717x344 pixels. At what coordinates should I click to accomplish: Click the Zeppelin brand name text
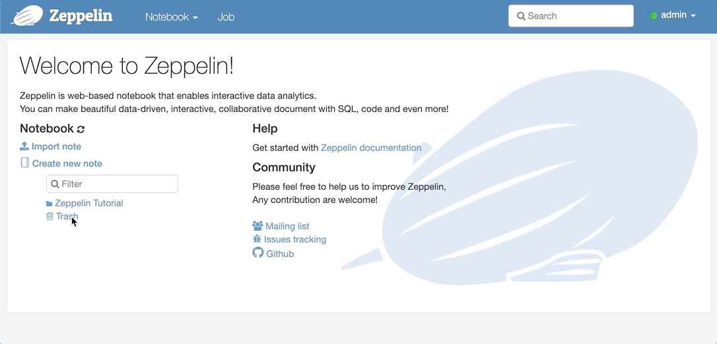tap(81, 16)
